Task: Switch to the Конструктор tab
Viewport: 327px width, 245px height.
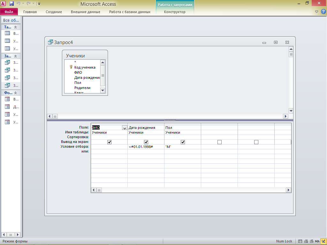Action: pos(175,12)
